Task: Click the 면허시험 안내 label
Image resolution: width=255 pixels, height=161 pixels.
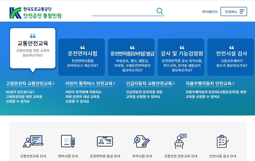Action: 68,156
